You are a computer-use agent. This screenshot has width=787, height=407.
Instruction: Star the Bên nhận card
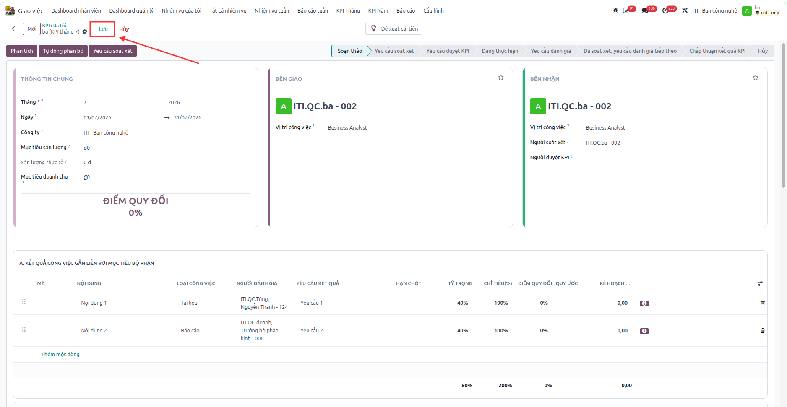[756, 78]
